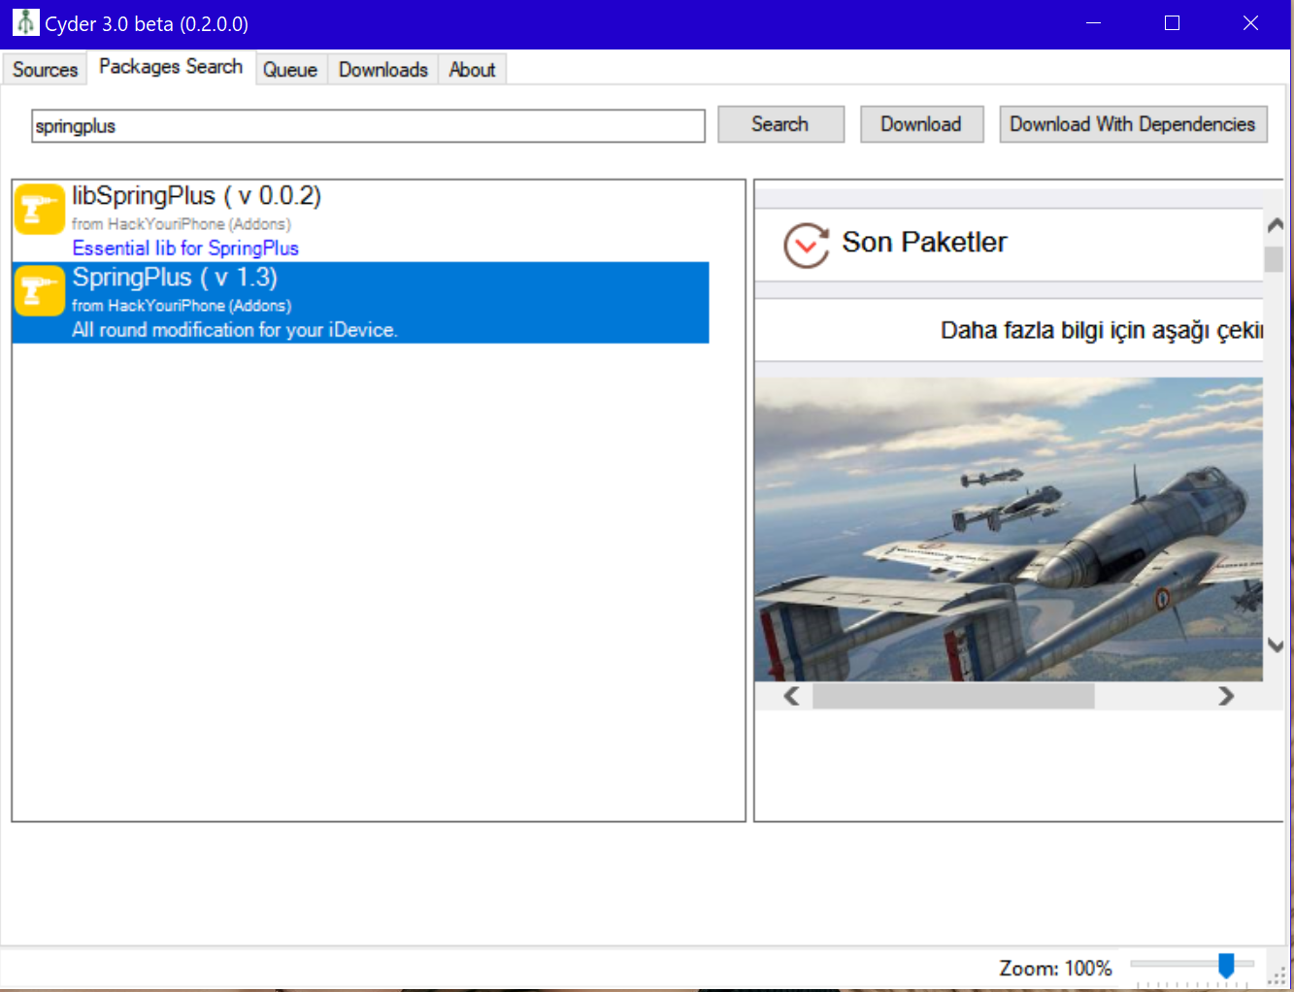Select libSpringPlus ( v 0.0.2) entry

(x=360, y=221)
